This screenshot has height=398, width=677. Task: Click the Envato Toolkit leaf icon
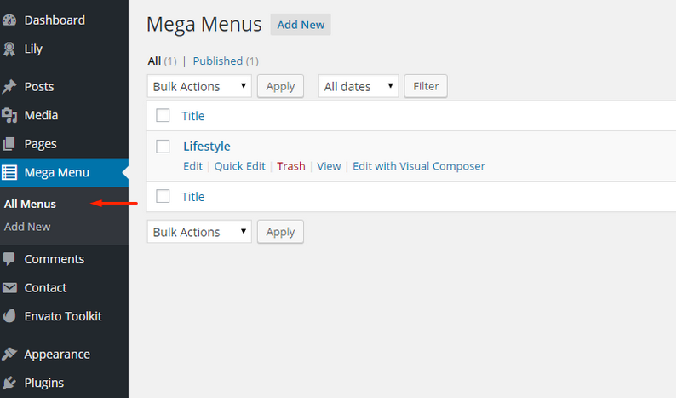(x=9, y=316)
